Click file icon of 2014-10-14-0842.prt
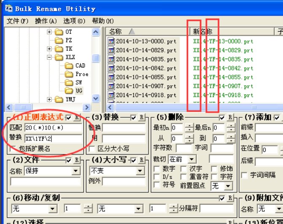The height and width of the screenshot is (224, 283). tap(111, 68)
